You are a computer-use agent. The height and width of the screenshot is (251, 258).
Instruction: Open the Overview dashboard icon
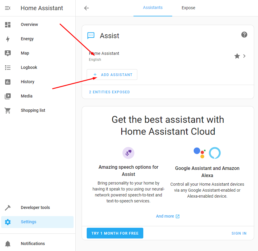click(8, 25)
